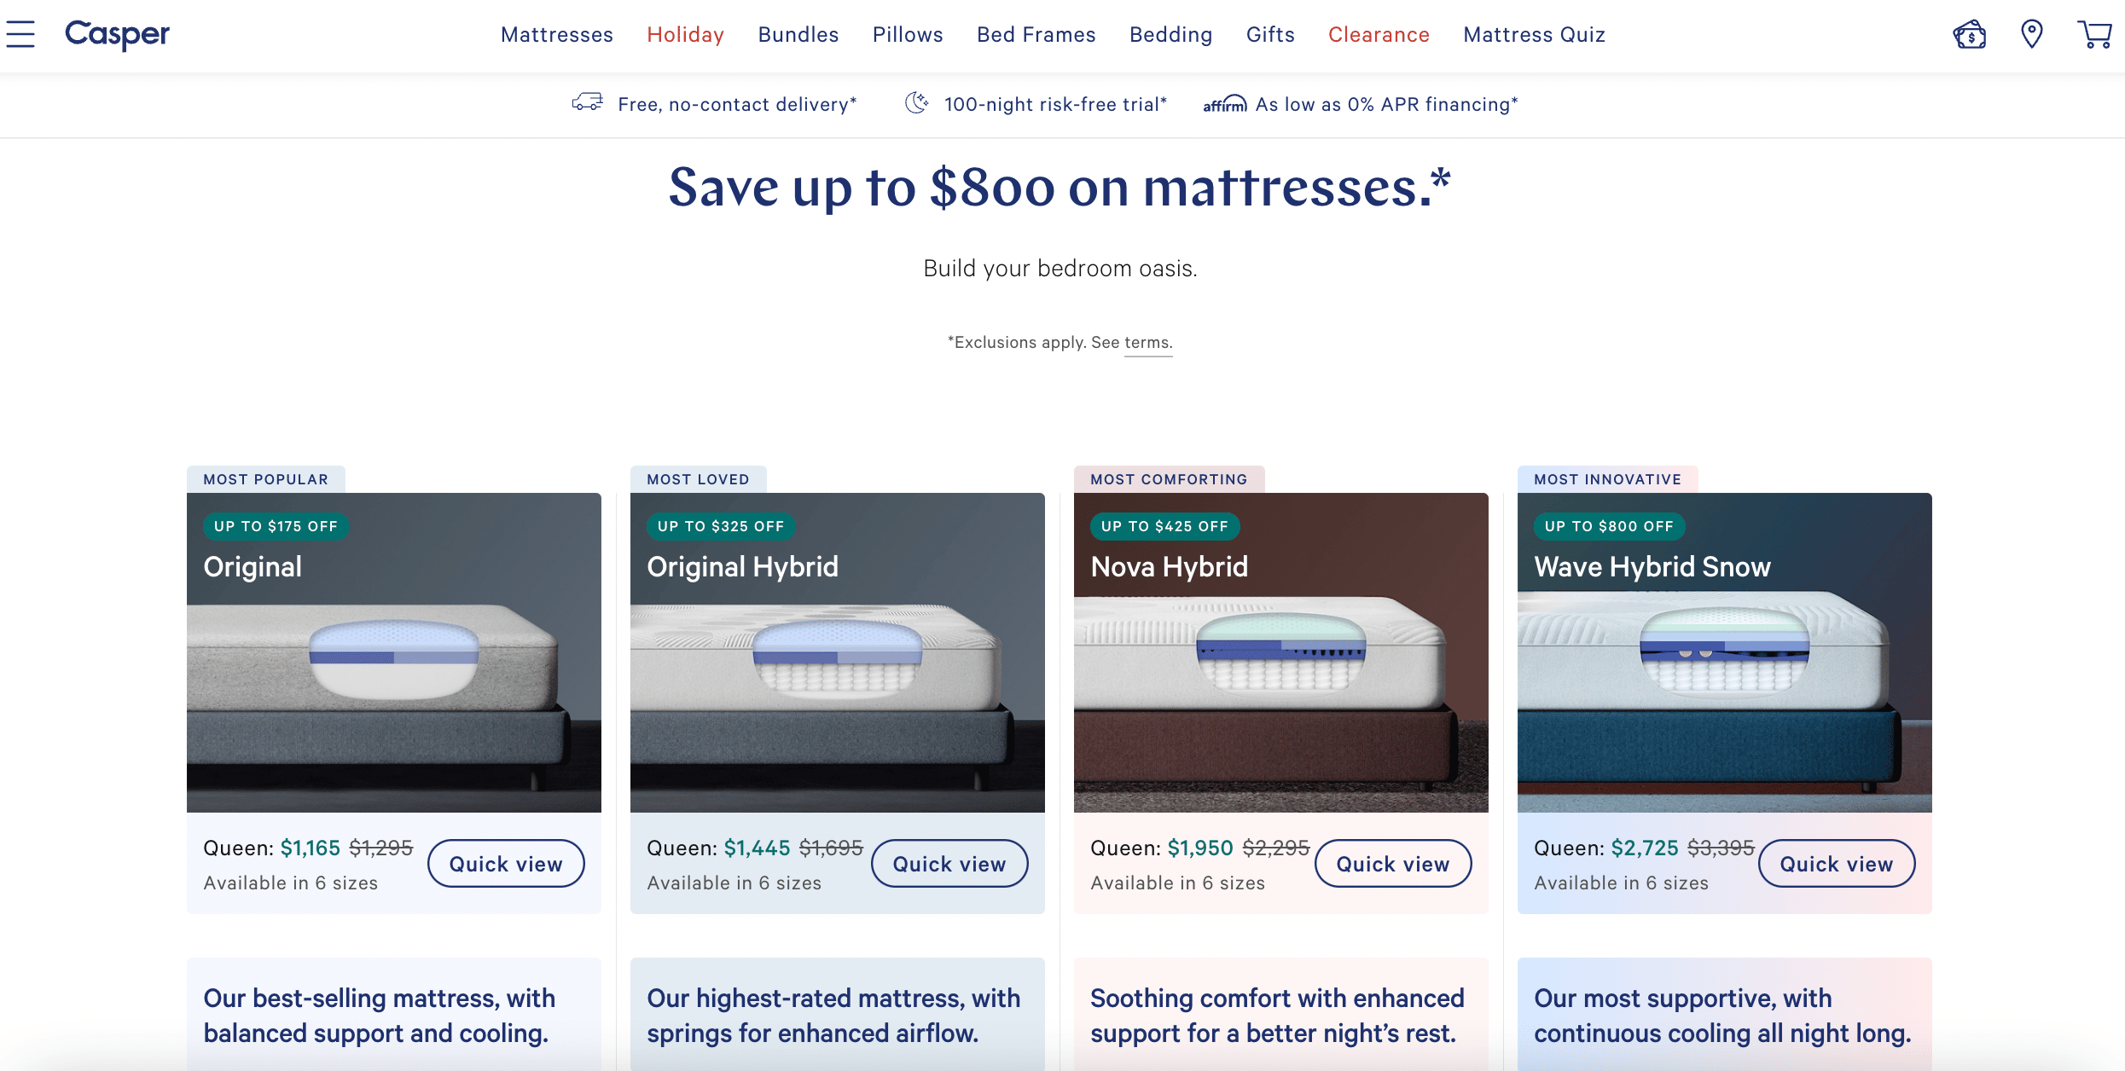
Task: Open the Mattress Quiz page
Action: point(1534,35)
